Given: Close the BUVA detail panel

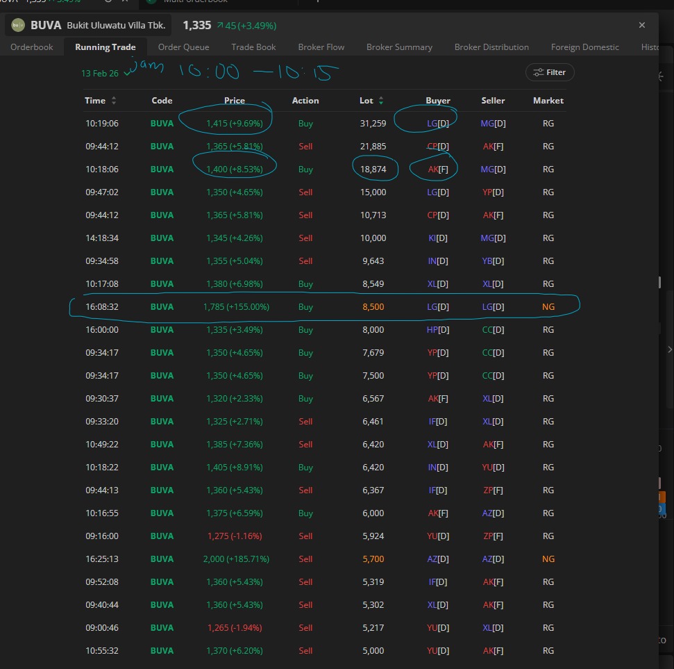Looking at the screenshot, I should click(641, 25).
